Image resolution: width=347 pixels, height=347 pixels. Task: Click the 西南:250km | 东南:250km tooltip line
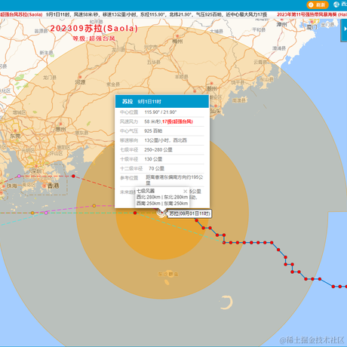pos(162,203)
